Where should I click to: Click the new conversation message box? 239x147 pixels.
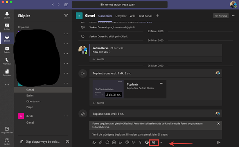tap(155, 135)
